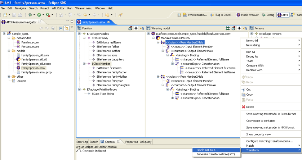302x160 pixels.
Task: Open the Weaver menu in menu bar
Action: 84,8
